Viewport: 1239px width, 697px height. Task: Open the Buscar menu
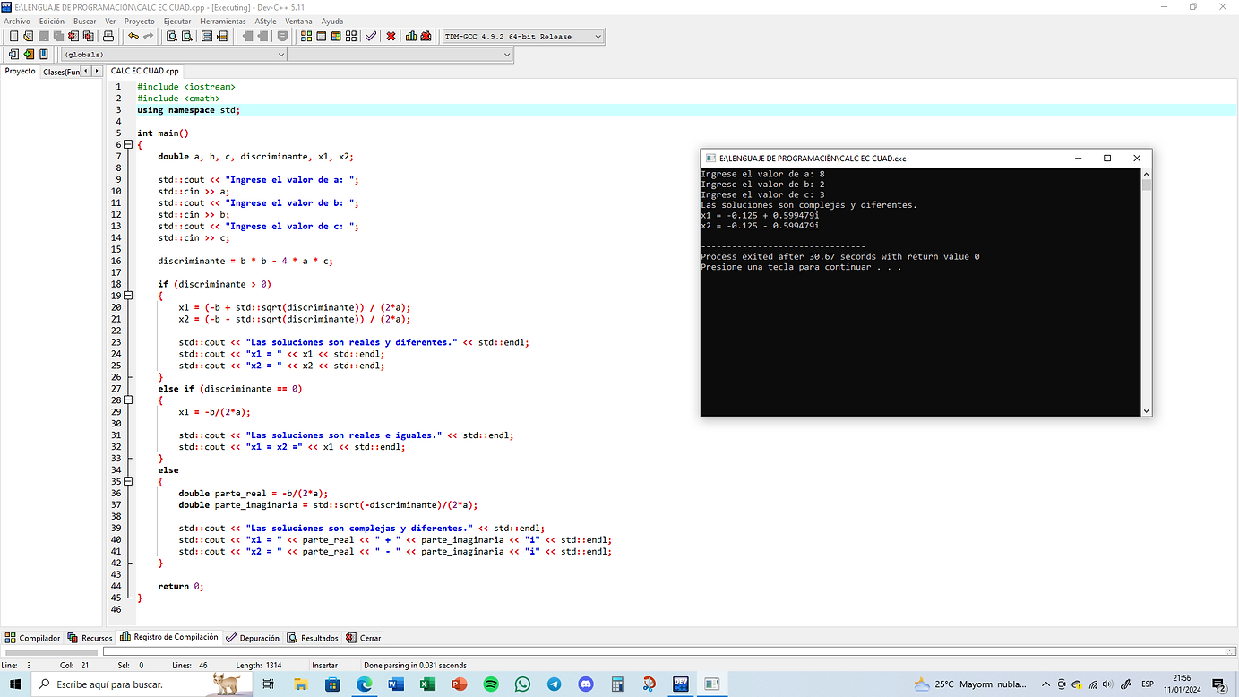pos(85,21)
